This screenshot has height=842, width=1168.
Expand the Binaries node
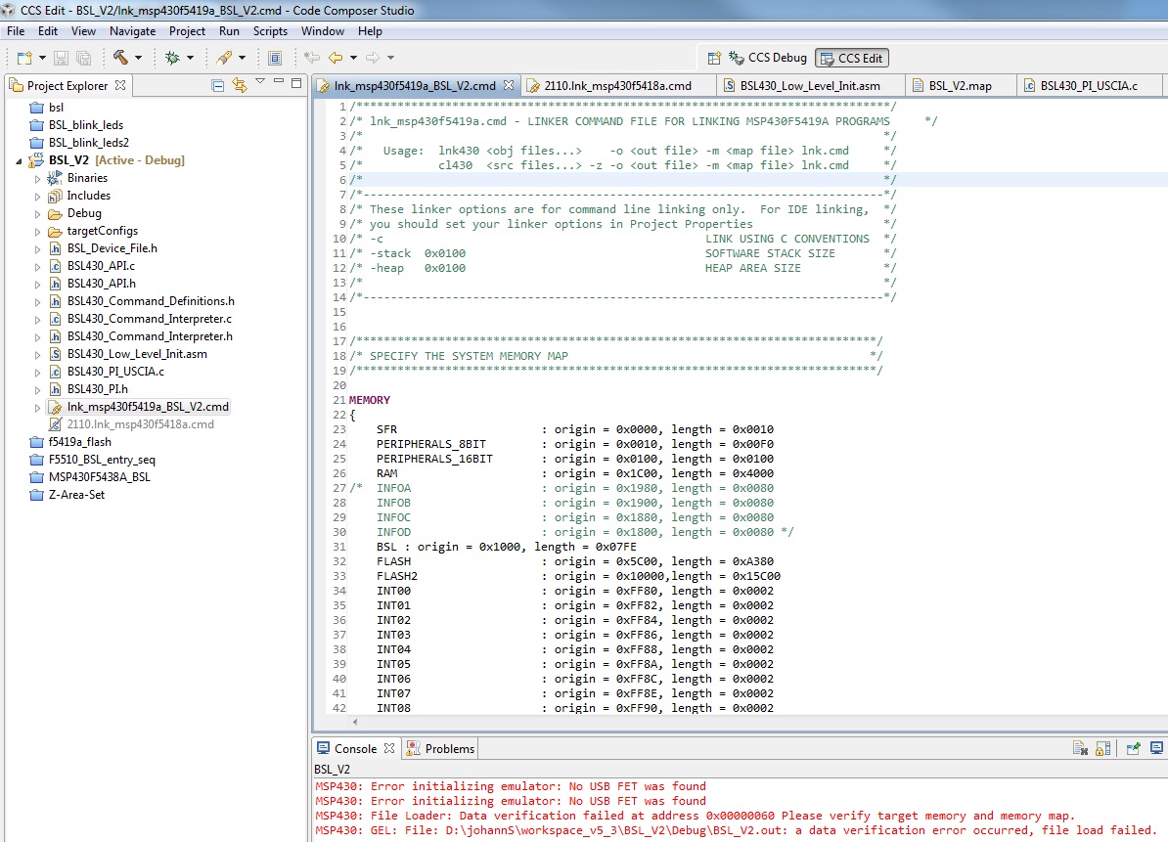click(37, 179)
